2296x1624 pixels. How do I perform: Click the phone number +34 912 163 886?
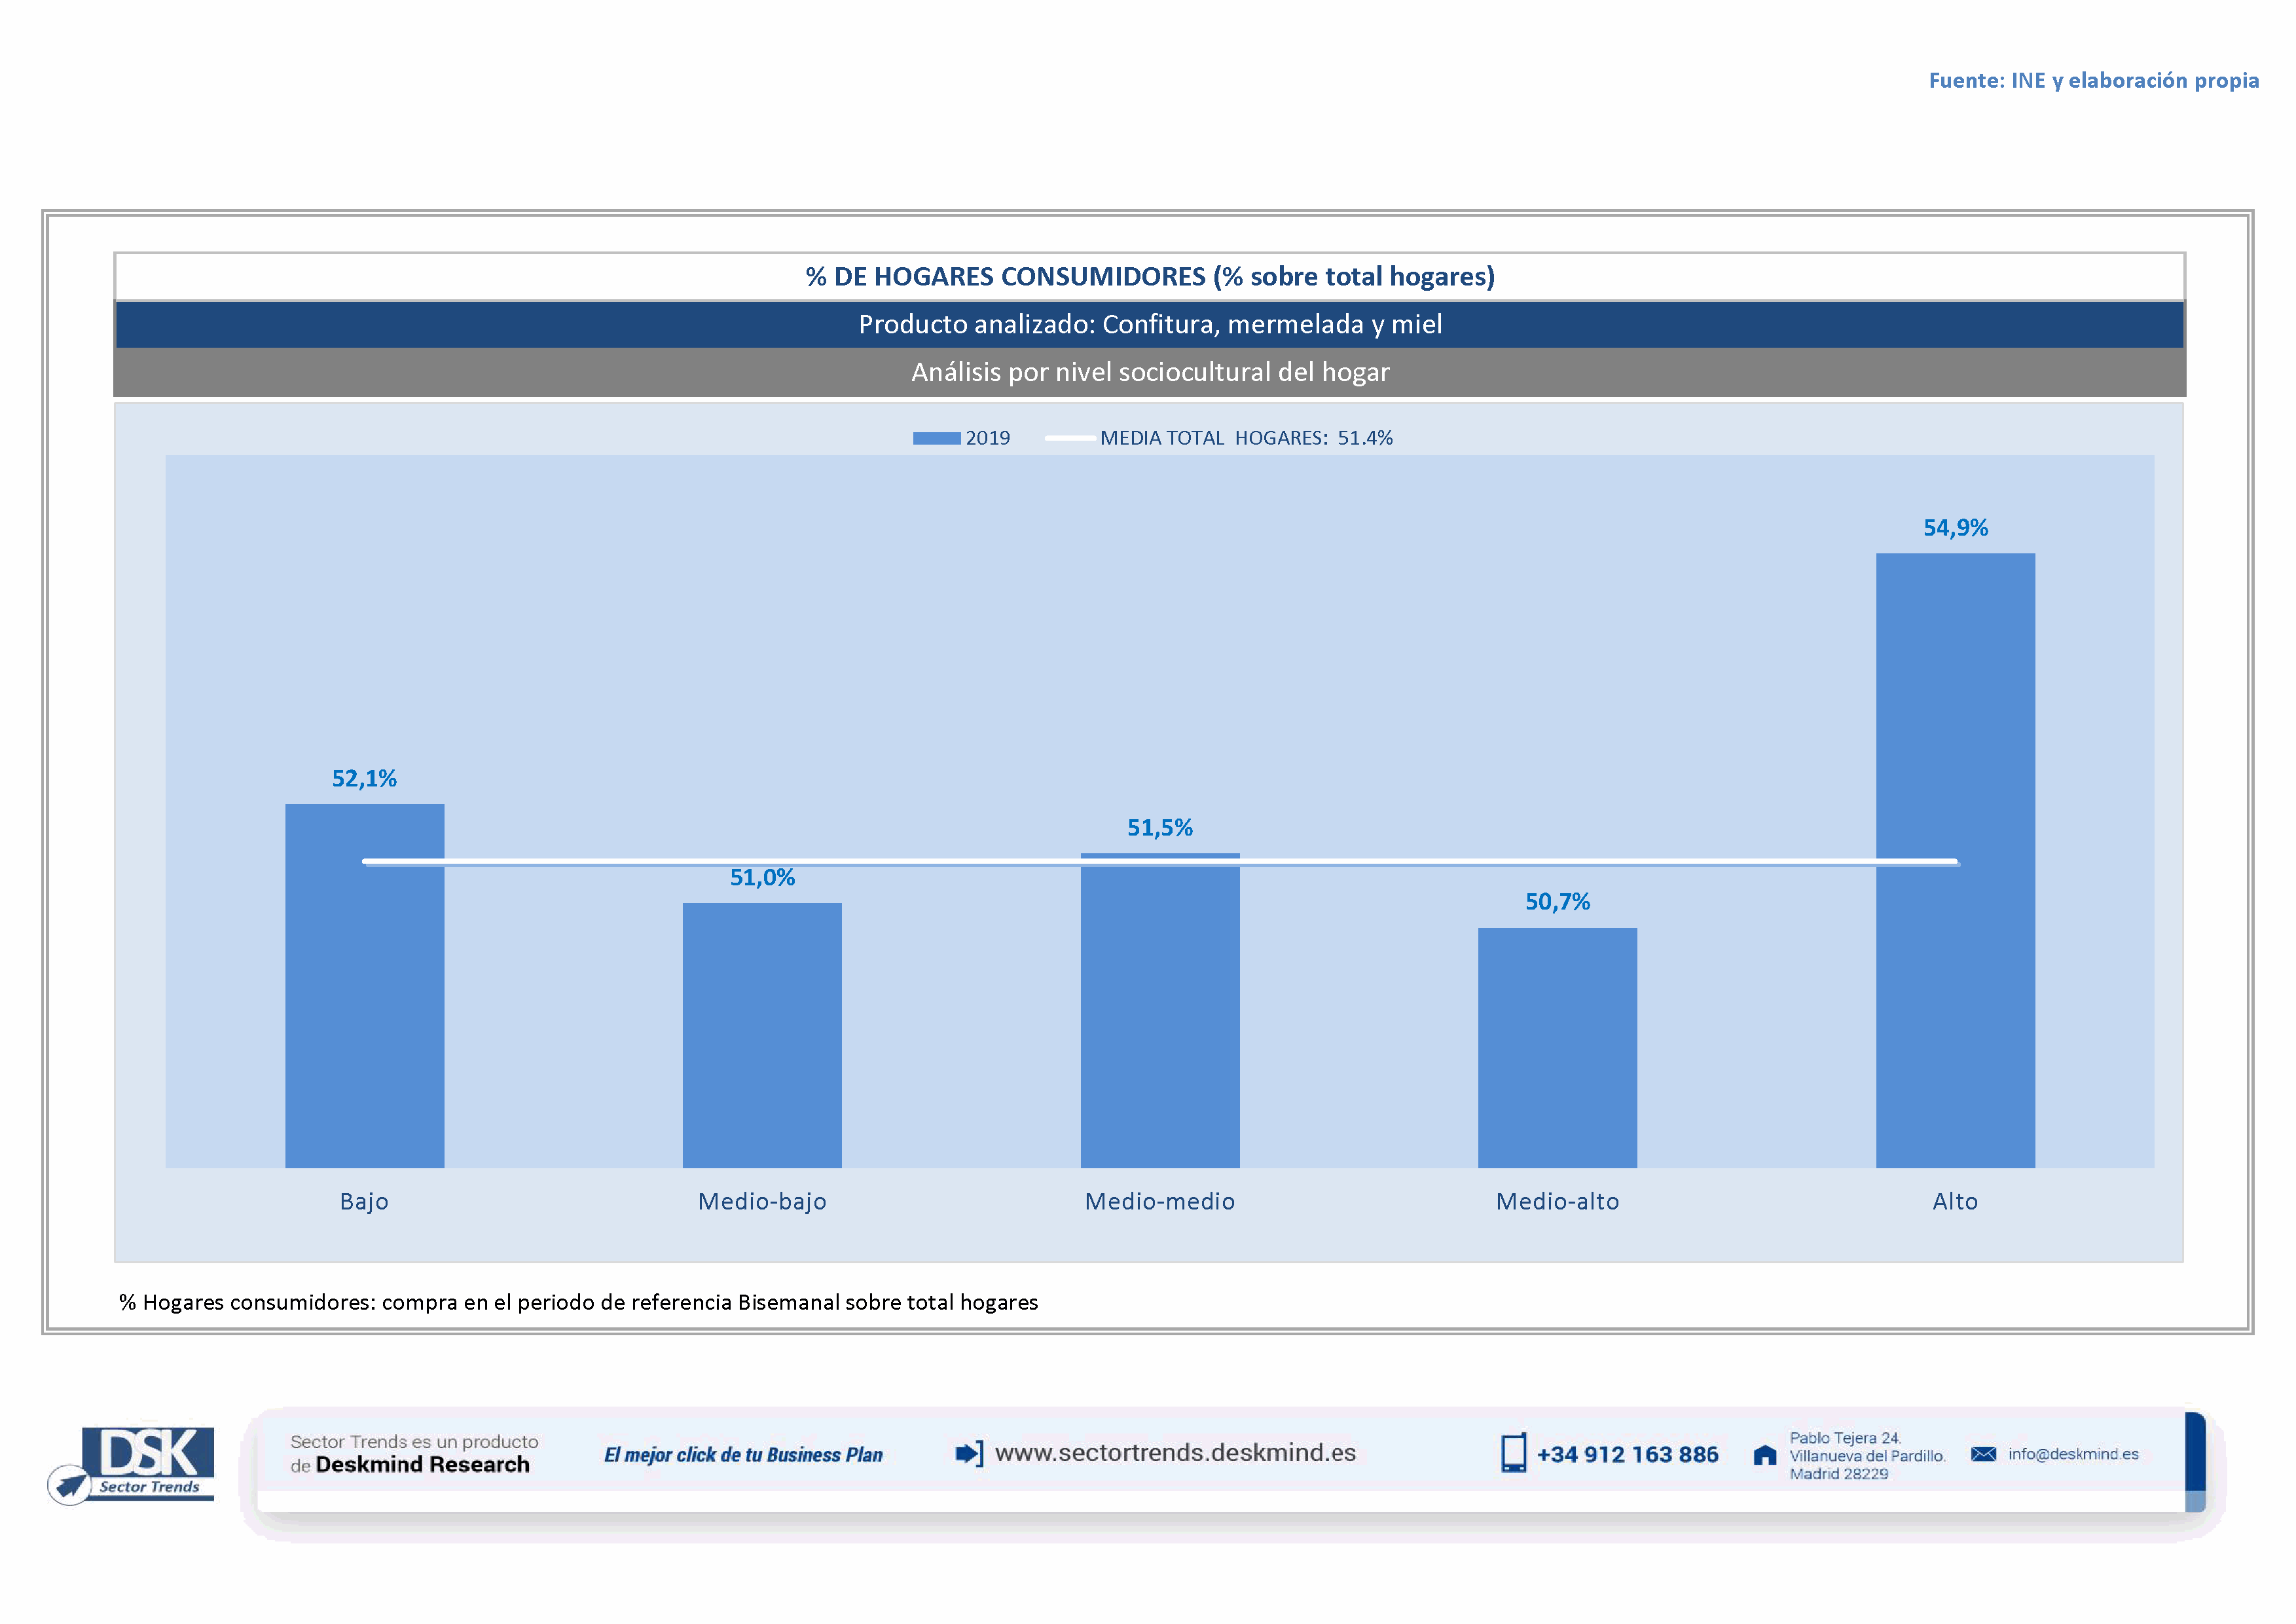(1627, 1454)
